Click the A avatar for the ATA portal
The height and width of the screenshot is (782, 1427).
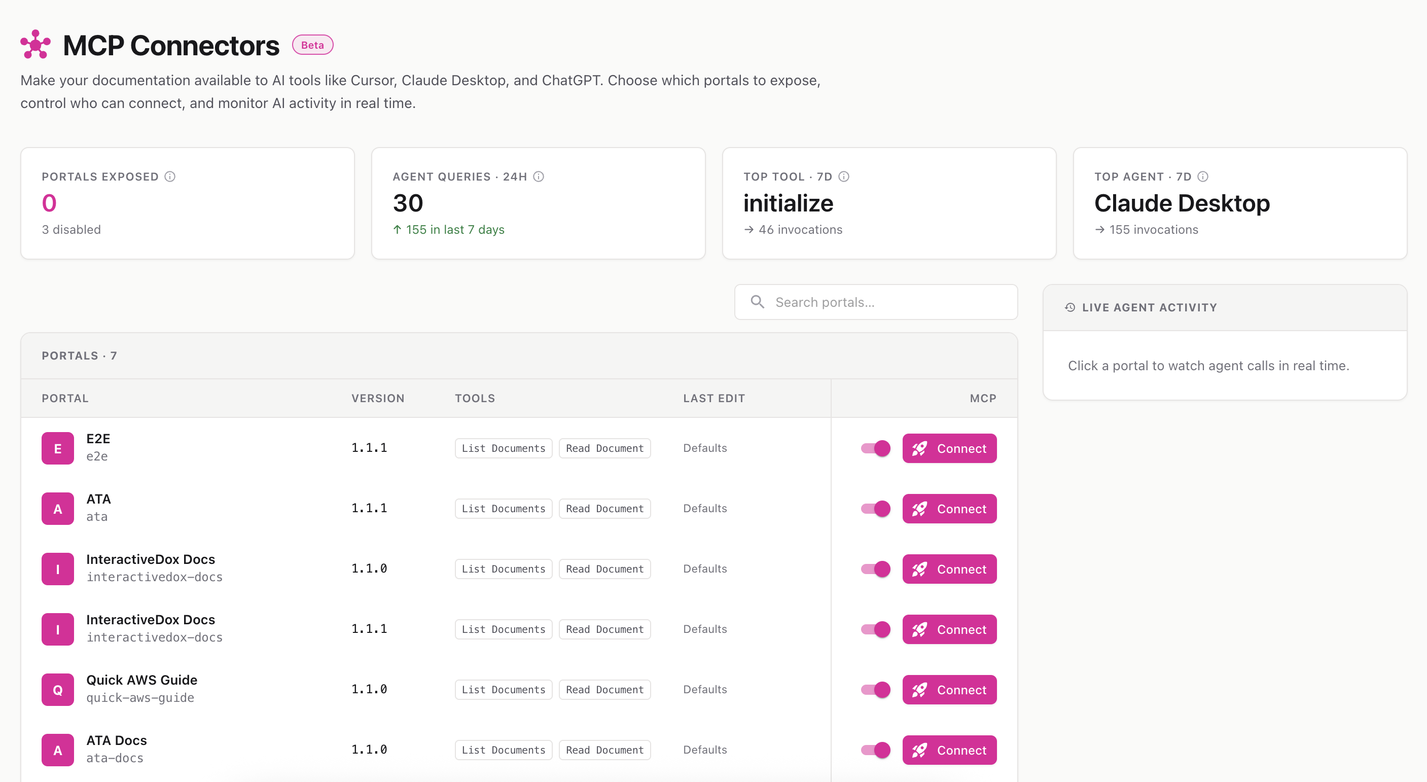[x=58, y=509]
